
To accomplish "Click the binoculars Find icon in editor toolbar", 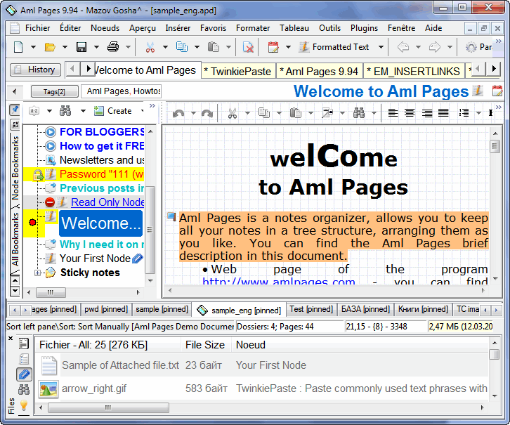I will pyautogui.click(x=359, y=113).
